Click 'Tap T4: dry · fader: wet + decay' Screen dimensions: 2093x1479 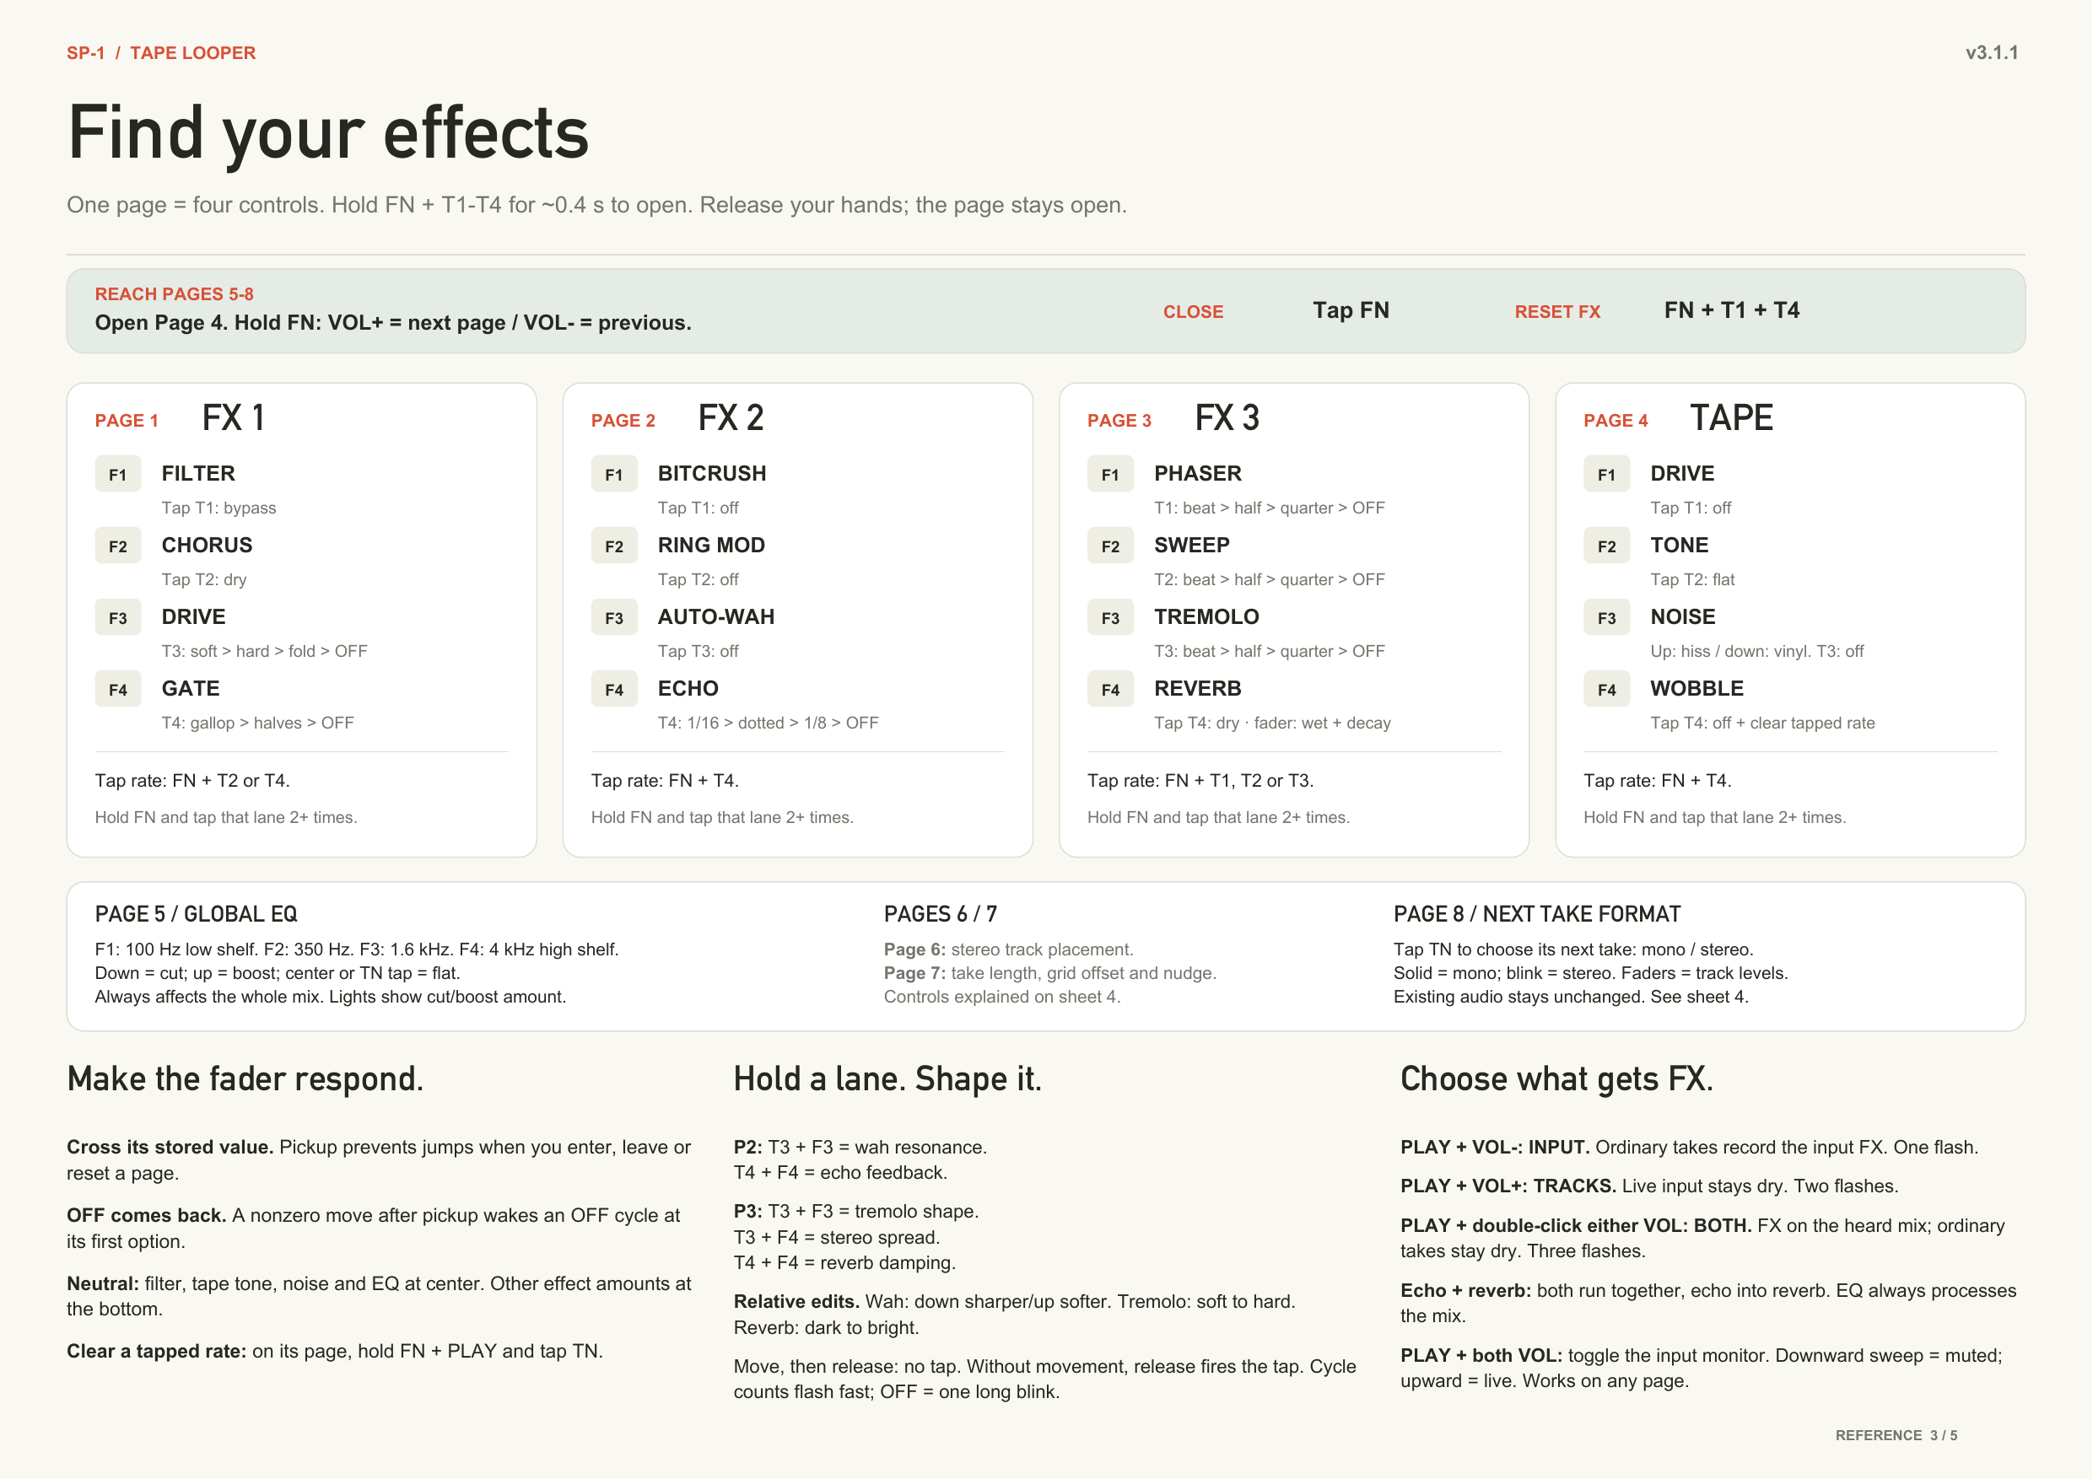tap(1272, 723)
